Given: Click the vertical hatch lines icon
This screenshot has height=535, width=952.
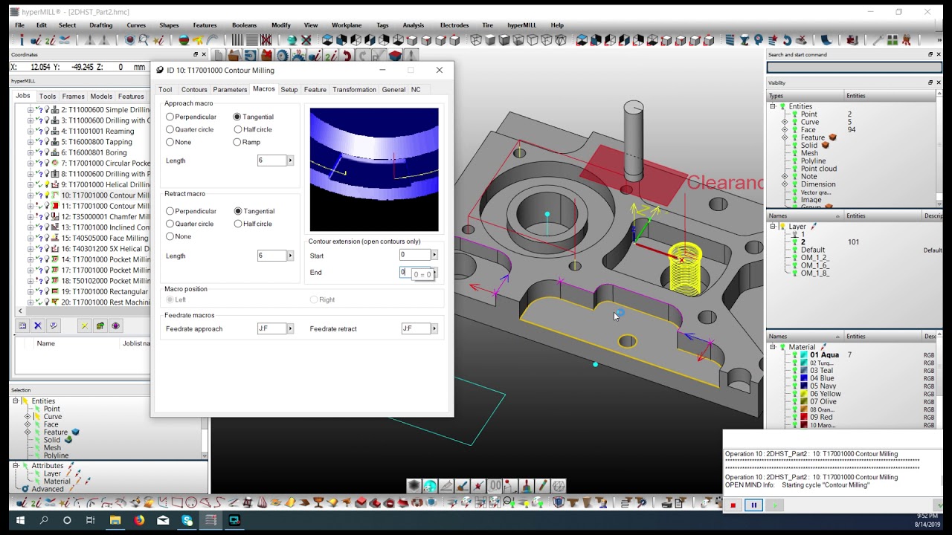Looking at the screenshot, I should (x=237, y=40).
